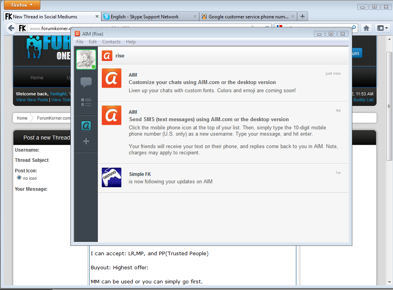393x290 pixels.
Task: Open the File menu in AIM
Action: pyautogui.click(x=80, y=42)
